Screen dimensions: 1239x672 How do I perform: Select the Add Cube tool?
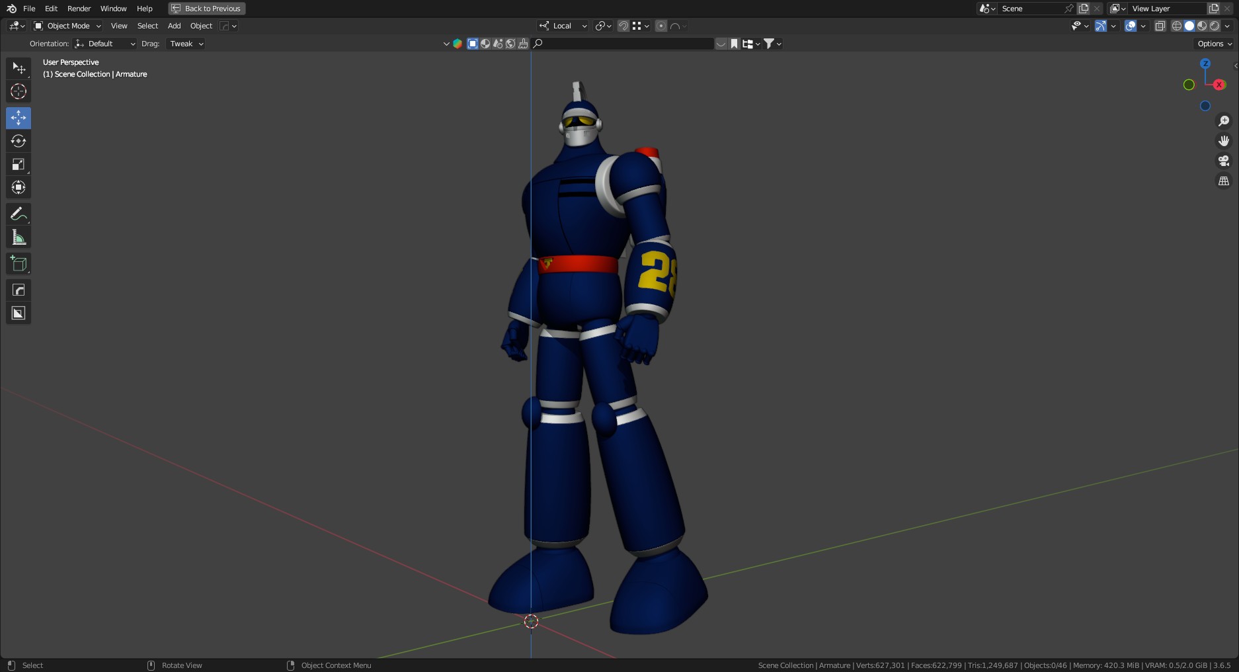[x=19, y=263]
